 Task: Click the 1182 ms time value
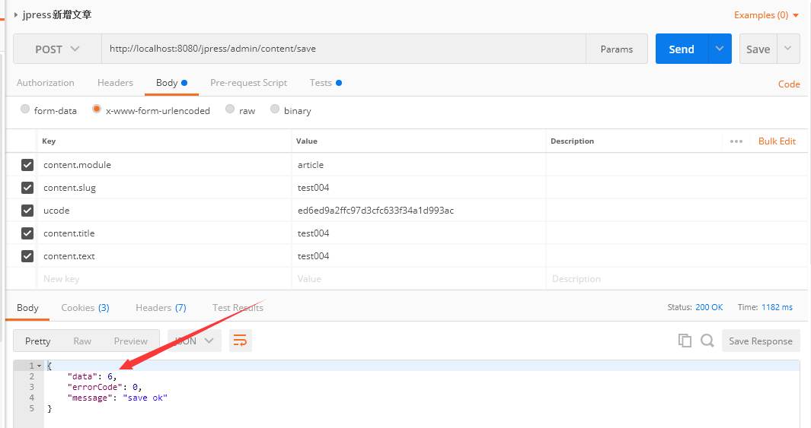click(777, 307)
